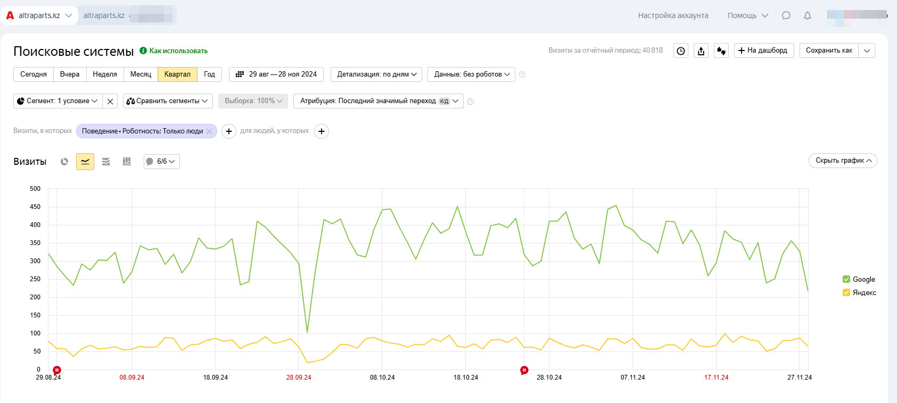Remove the 'Только люди' condition chip
The image size is (897, 403).
[209, 131]
